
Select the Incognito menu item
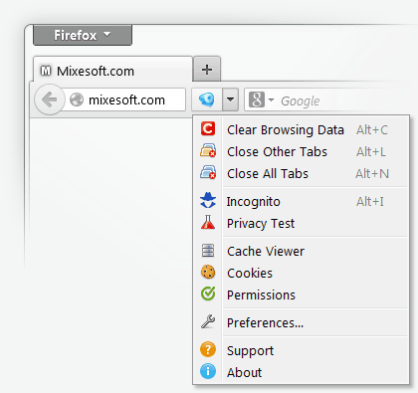(301, 201)
